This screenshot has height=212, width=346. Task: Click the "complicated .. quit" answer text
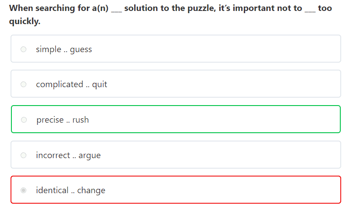click(x=71, y=84)
